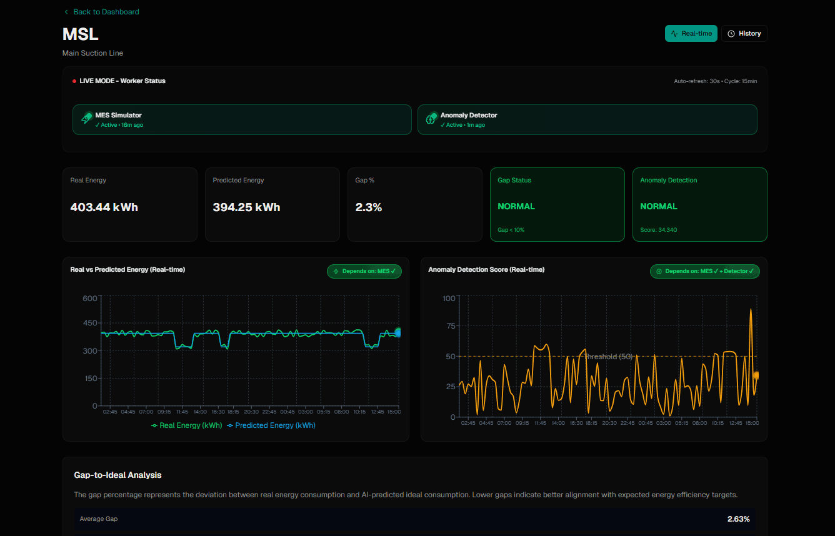Image resolution: width=835 pixels, height=536 pixels.
Task: Click the Auto-refresh: 30s Cycle: 15min text
Action: (715, 81)
